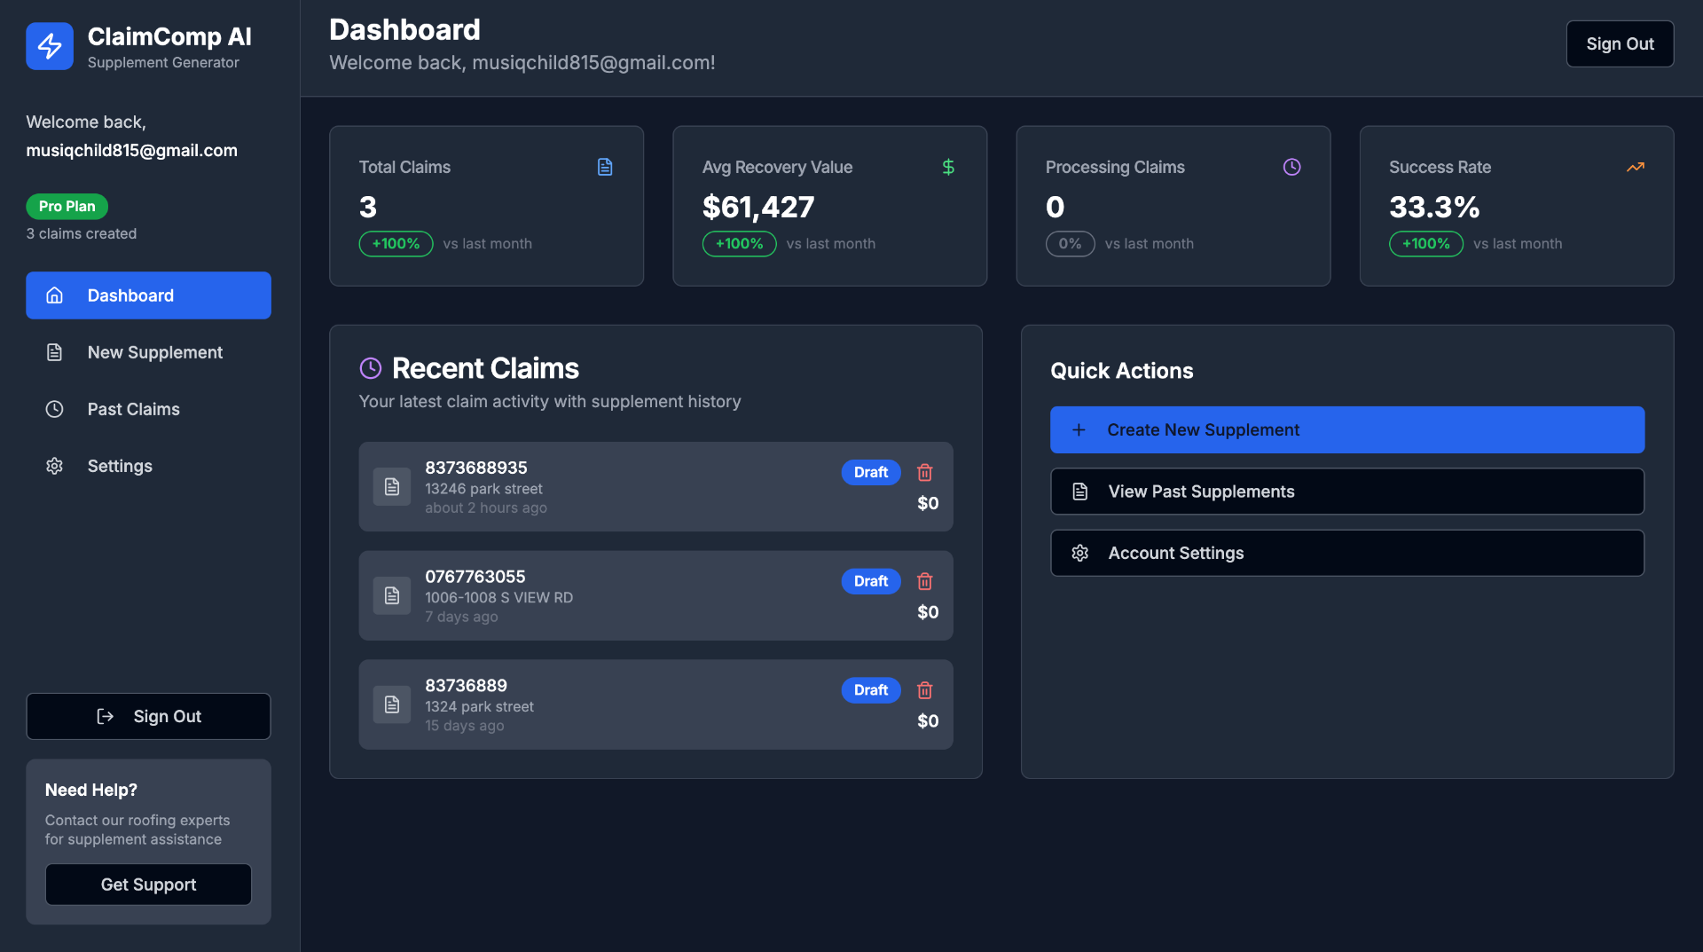Click the 33.3% success rate value
Screen dimensions: 1703x952
[1434, 207]
